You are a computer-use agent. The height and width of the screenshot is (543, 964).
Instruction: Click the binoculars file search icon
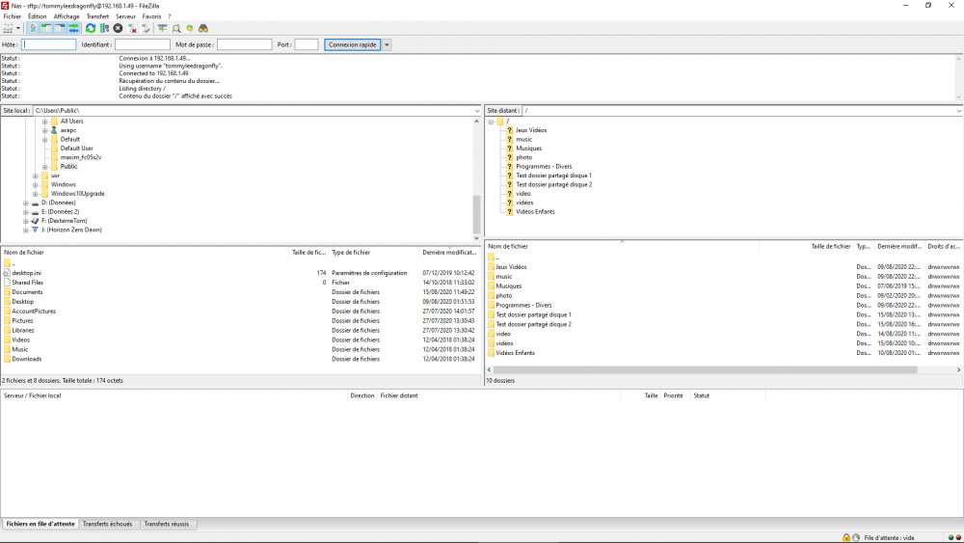[x=203, y=29]
